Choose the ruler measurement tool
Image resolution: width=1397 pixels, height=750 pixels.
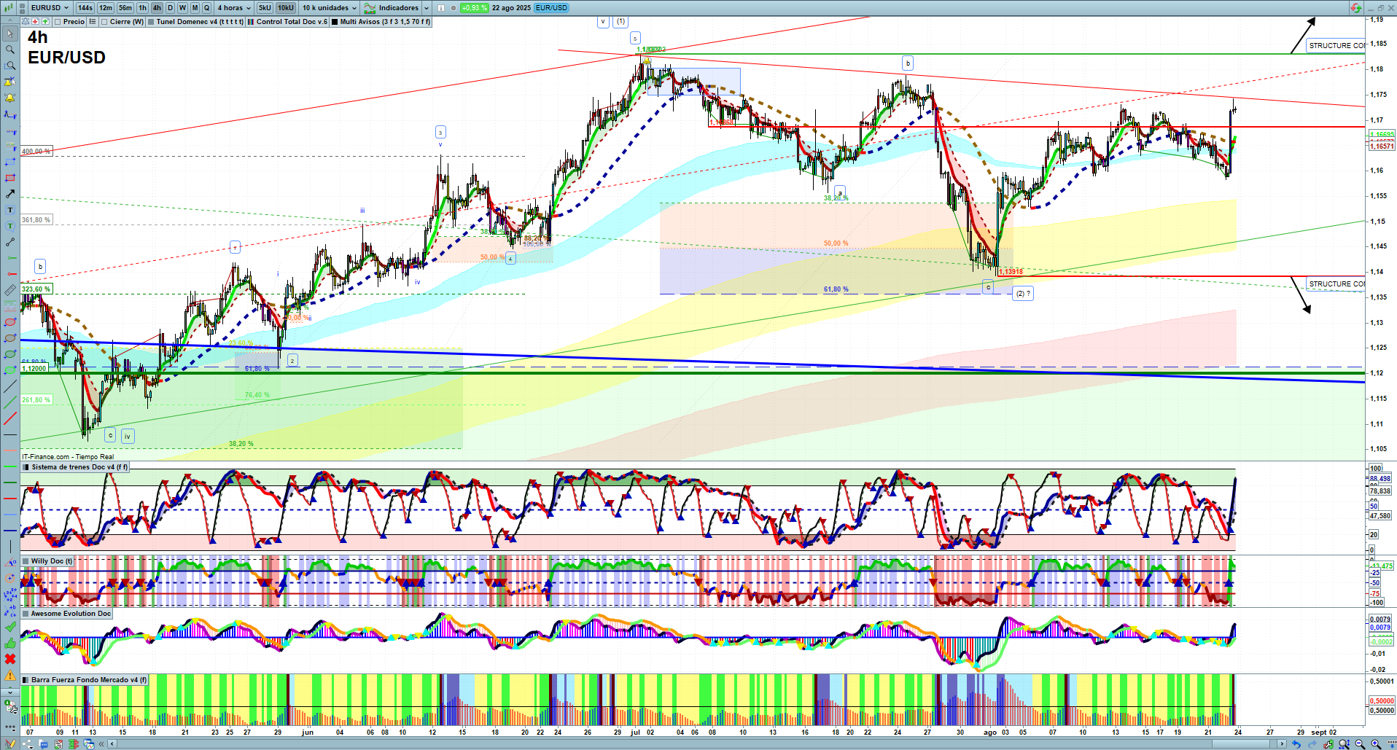click(10, 290)
